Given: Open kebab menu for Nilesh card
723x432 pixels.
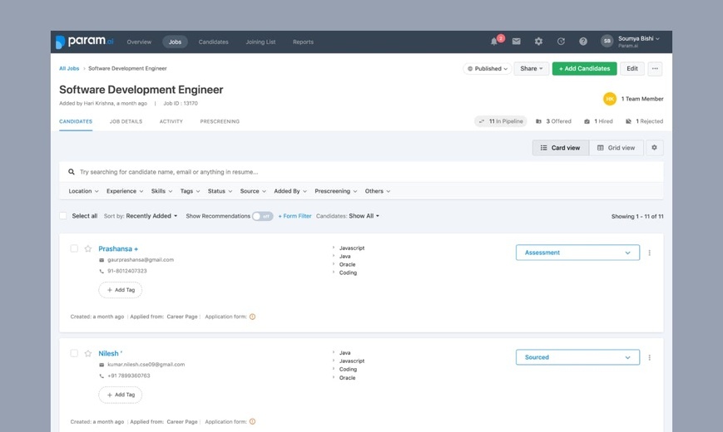Looking at the screenshot, I should 649,357.
